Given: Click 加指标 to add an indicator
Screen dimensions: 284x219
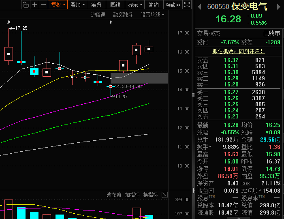Looking at the screenshot, I should click(x=132, y=195).
